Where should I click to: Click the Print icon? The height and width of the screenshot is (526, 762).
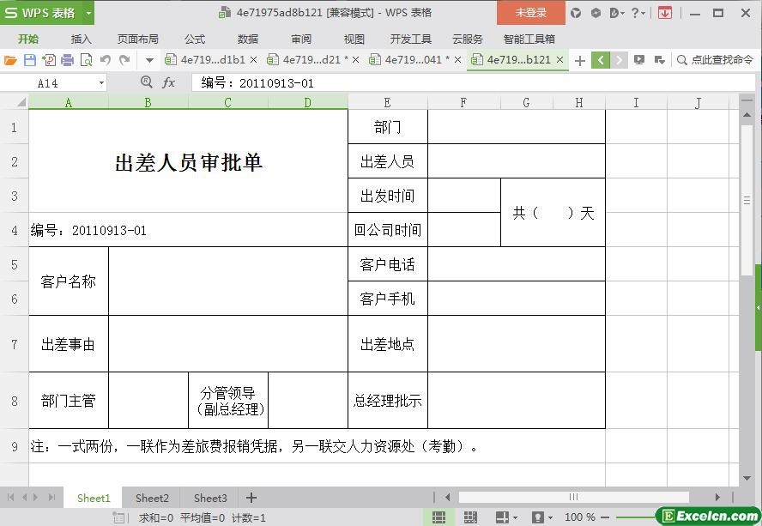click(x=68, y=60)
